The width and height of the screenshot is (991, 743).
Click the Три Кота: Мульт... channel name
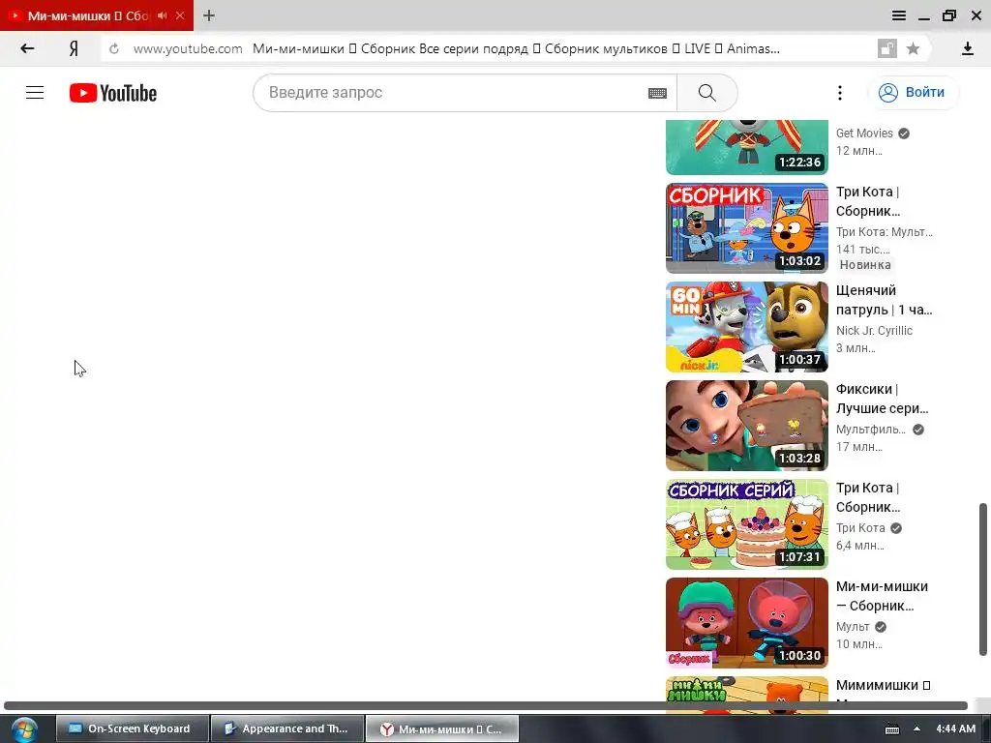tap(885, 232)
